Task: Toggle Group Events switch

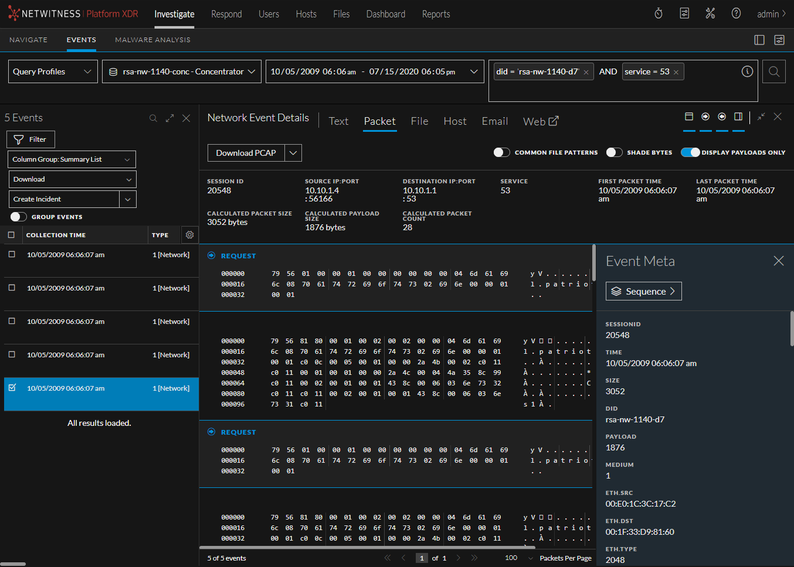Action: (x=19, y=217)
